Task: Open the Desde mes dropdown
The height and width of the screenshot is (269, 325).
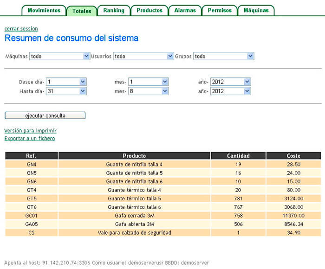Action: tap(148, 82)
